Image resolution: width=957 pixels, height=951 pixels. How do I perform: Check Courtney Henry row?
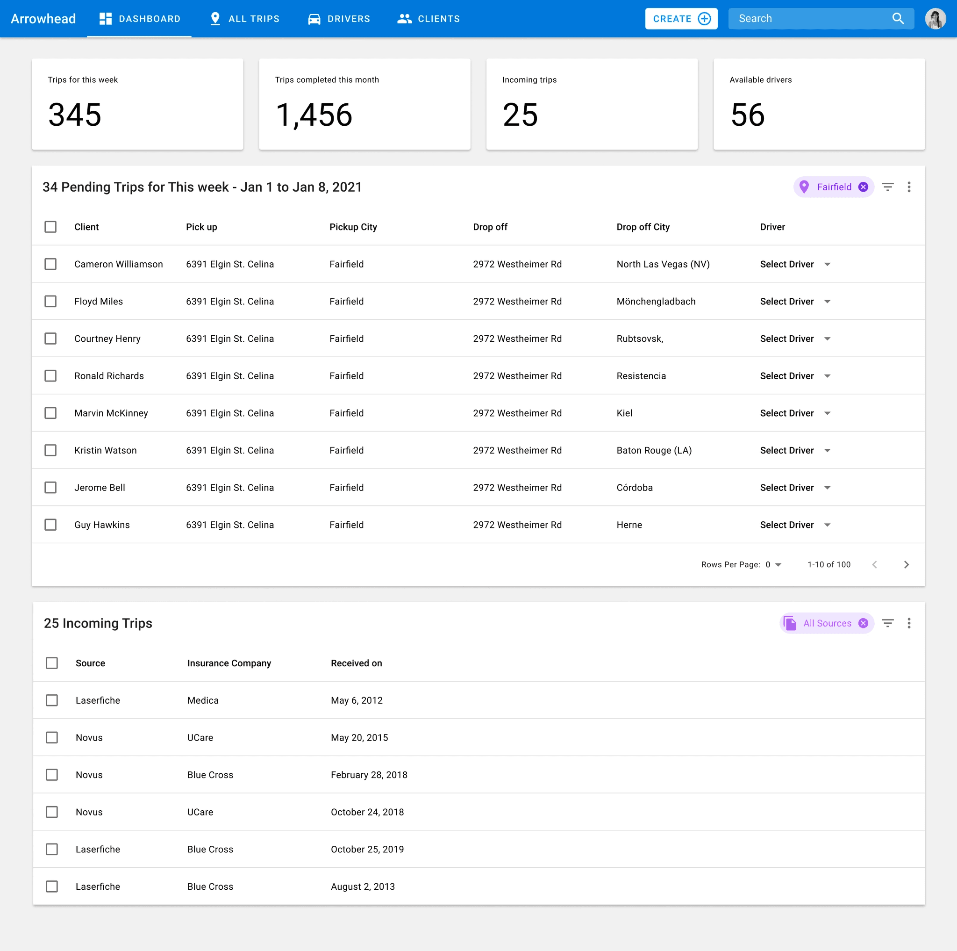[50, 339]
